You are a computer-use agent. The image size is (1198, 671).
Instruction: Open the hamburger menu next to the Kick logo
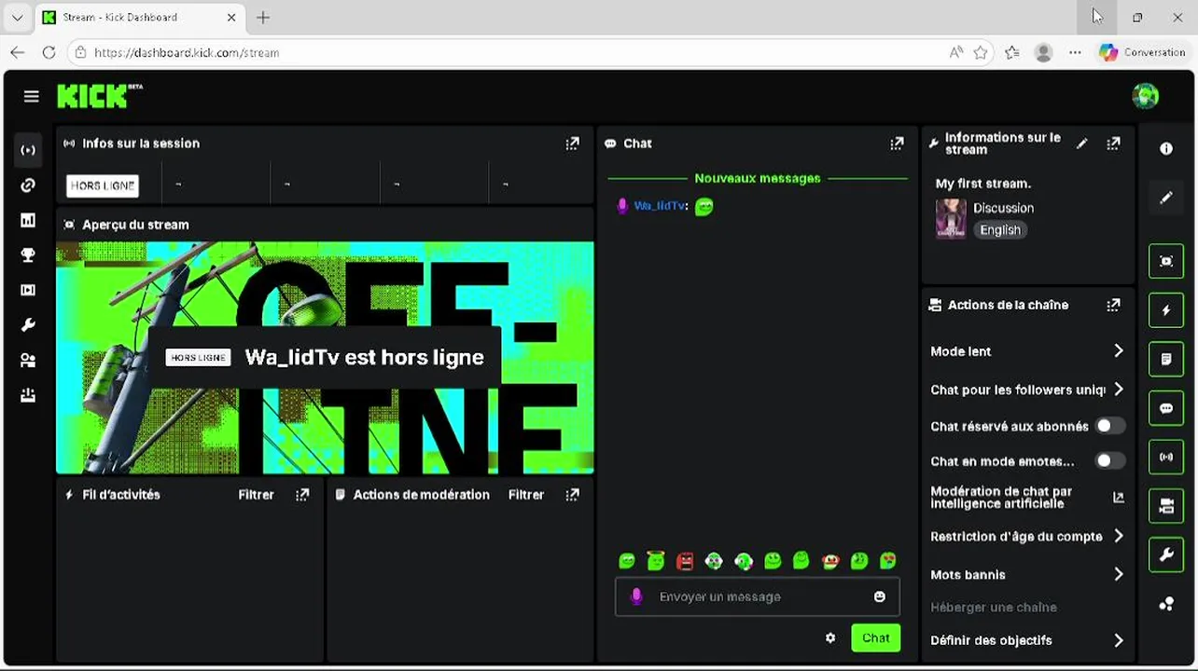click(x=31, y=96)
